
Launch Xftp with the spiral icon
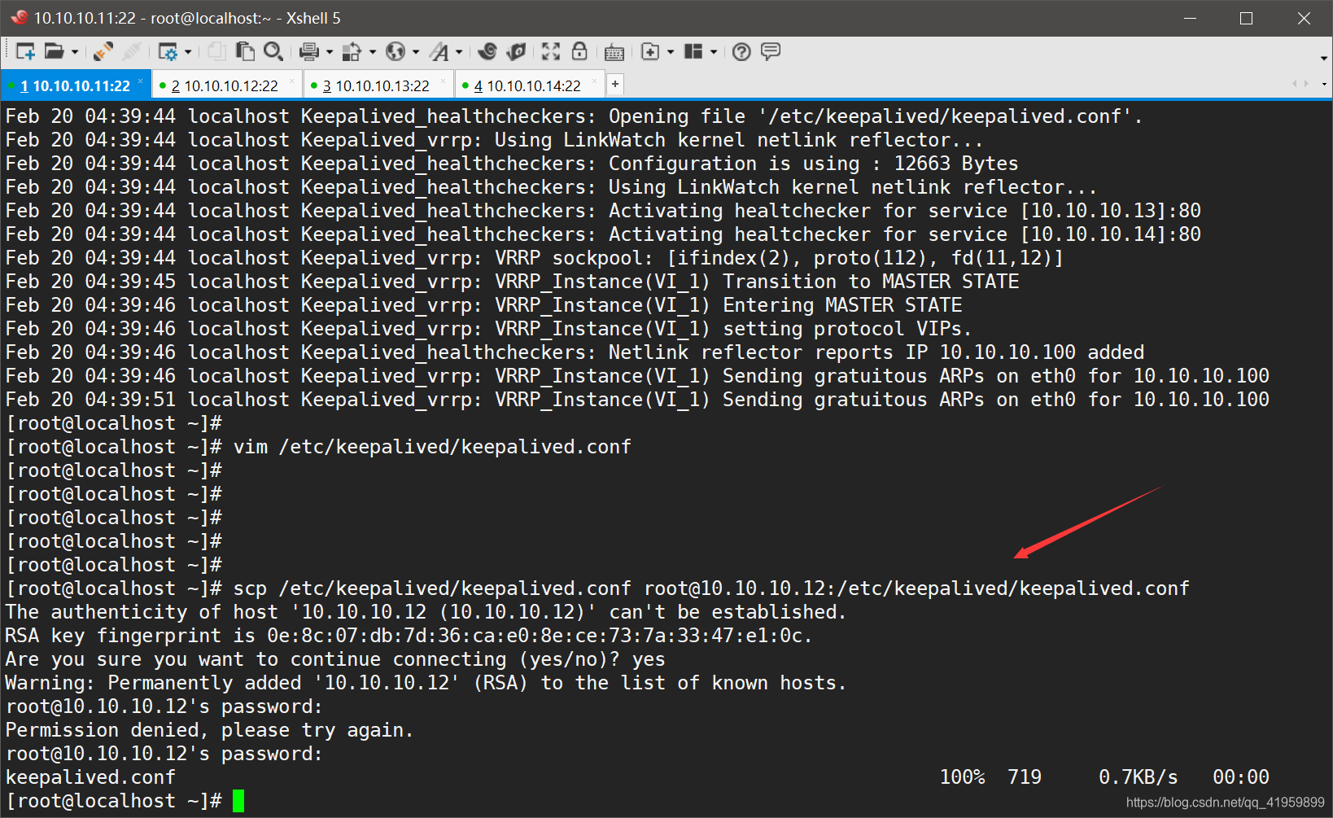coord(487,52)
